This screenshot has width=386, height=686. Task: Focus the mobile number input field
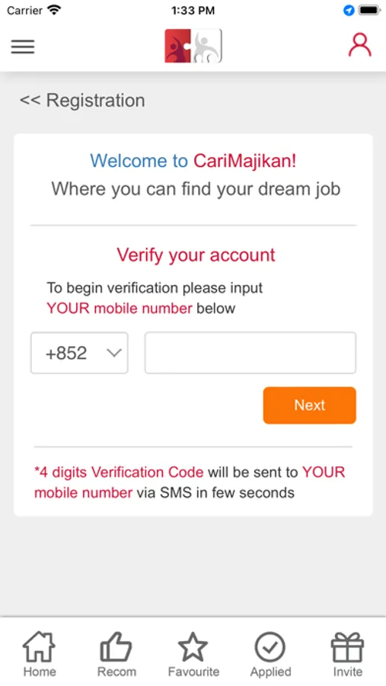(x=250, y=353)
